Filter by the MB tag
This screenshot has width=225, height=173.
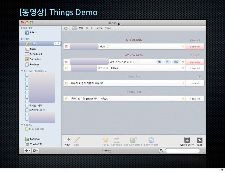[x=81, y=28]
